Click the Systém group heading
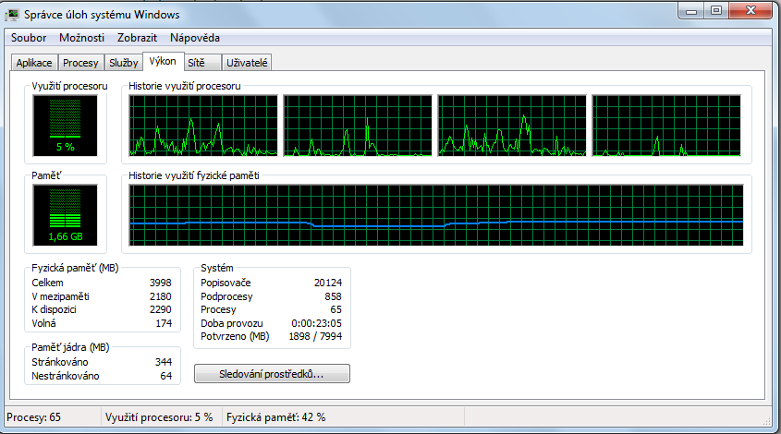 click(216, 268)
